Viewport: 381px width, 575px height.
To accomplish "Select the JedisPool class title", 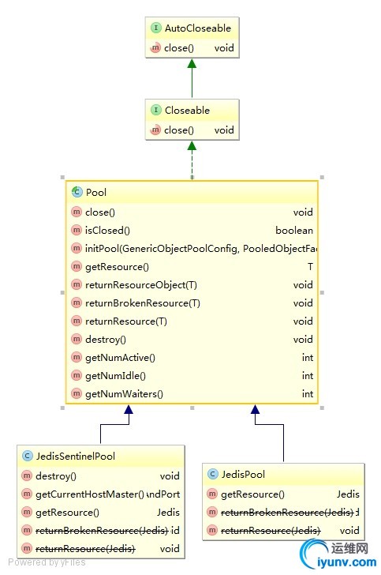I will [x=243, y=475].
